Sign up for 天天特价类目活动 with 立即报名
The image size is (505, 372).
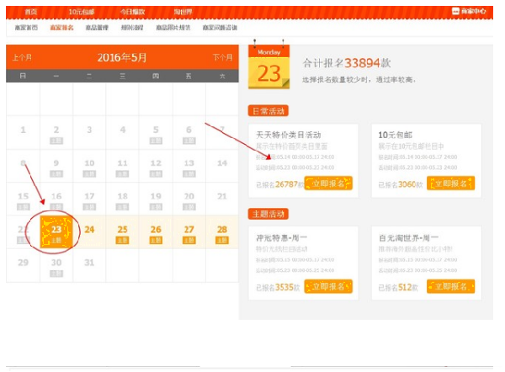pyautogui.click(x=328, y=183)
